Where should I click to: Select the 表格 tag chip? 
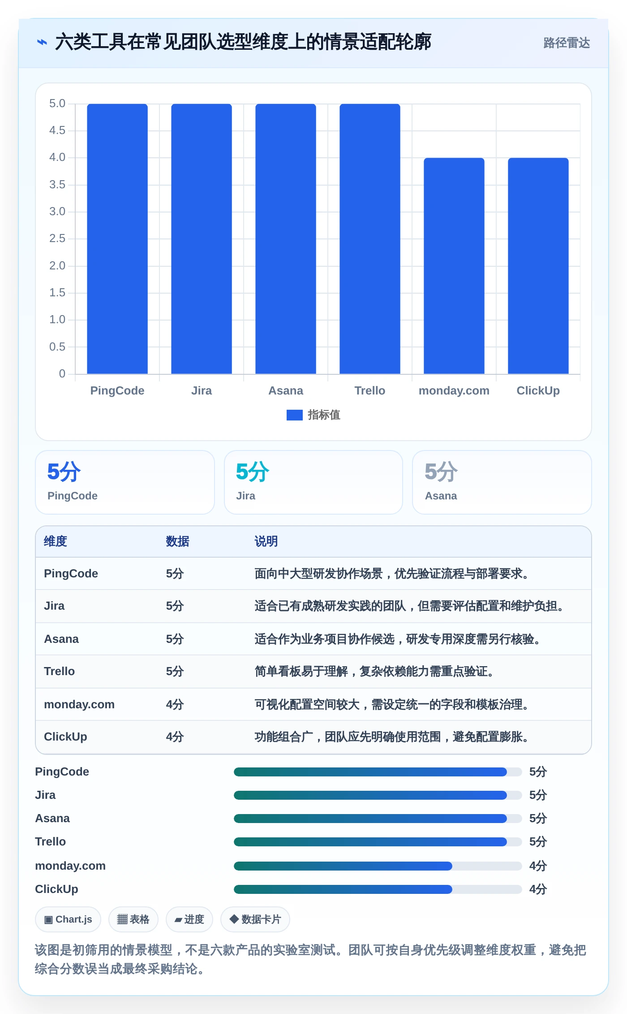(133, 919)
